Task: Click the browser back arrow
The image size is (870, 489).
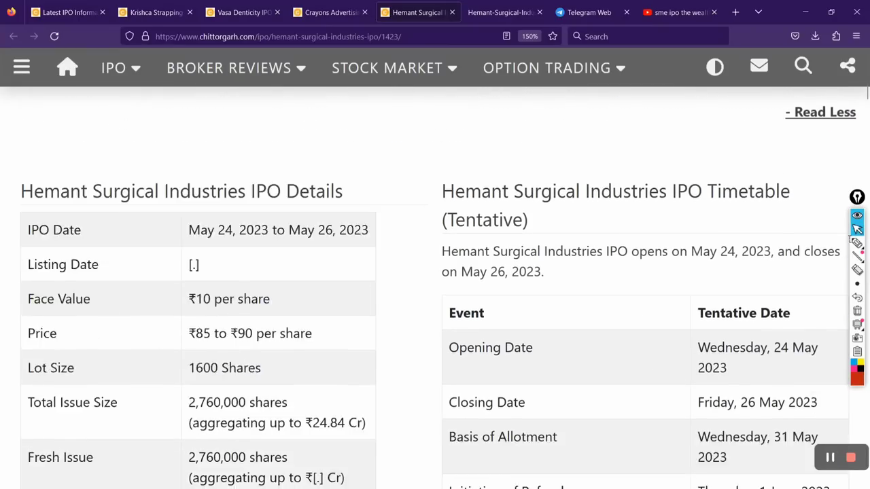Action: [x=14, y=36]
